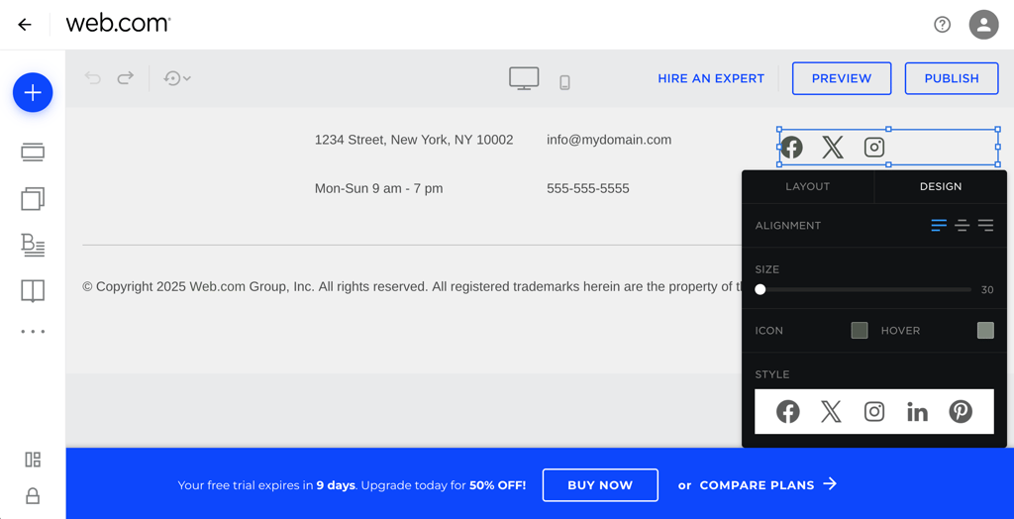1014x519 pixels.
Task: Click the LinkedIn icon in Style preview
Action: (917, 412)
